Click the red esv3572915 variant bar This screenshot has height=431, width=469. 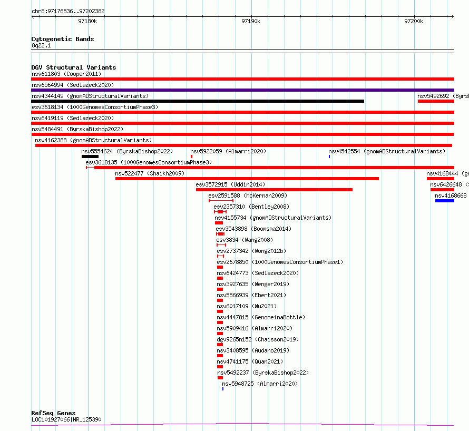pos(274,190)
